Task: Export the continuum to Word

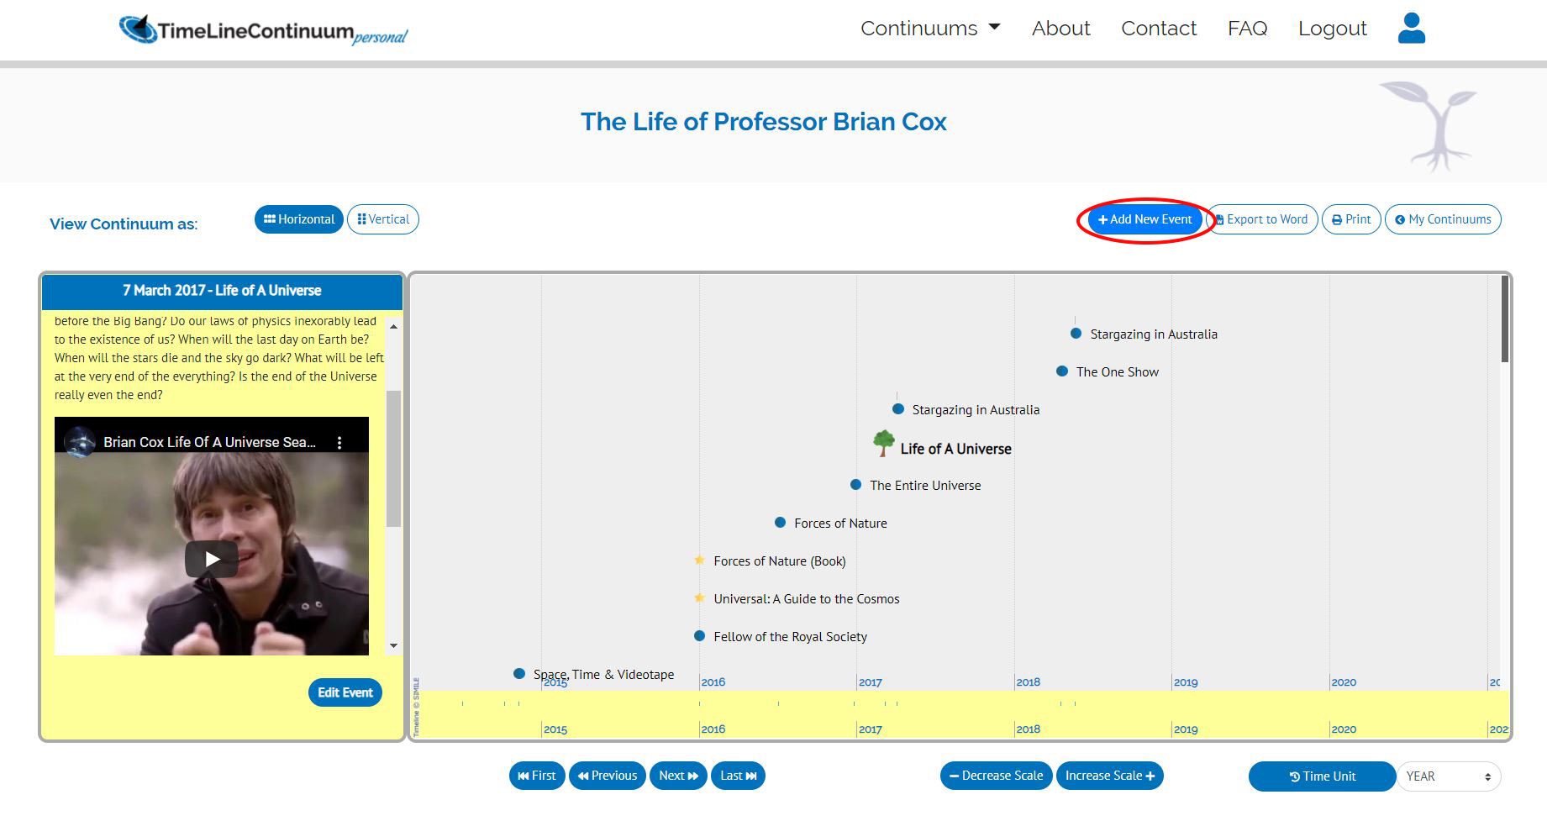Action: coord(1262,219)
